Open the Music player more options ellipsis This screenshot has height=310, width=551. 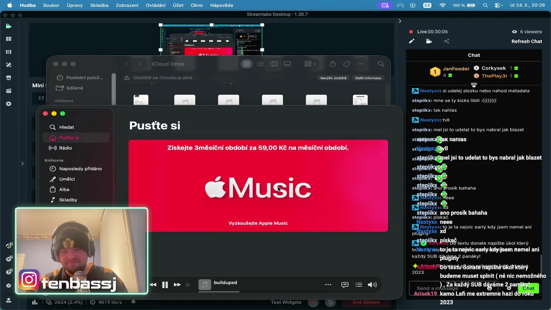pyautogui.click(x=328, y=285)
